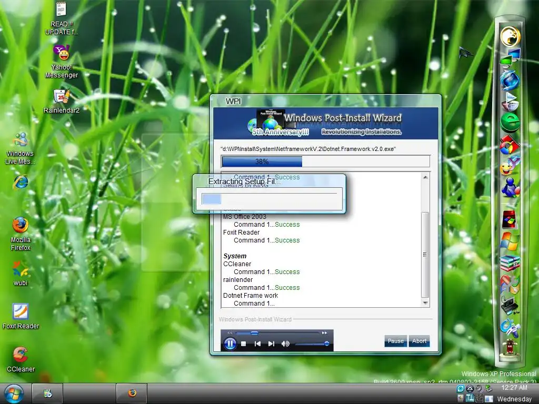Launch Yahoo smiley dock icon

(x=510, y=166)
